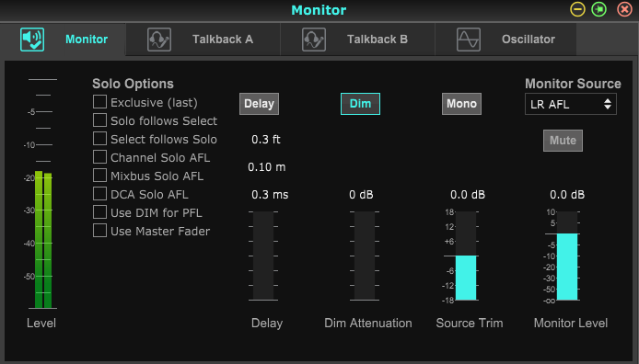The height and width of the screenshot is (364, 639).
Task: Maximize the Monitor window with green button
Action: [599, 9]
